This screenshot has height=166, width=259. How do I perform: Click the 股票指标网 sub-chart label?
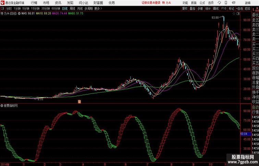point(11,106)
